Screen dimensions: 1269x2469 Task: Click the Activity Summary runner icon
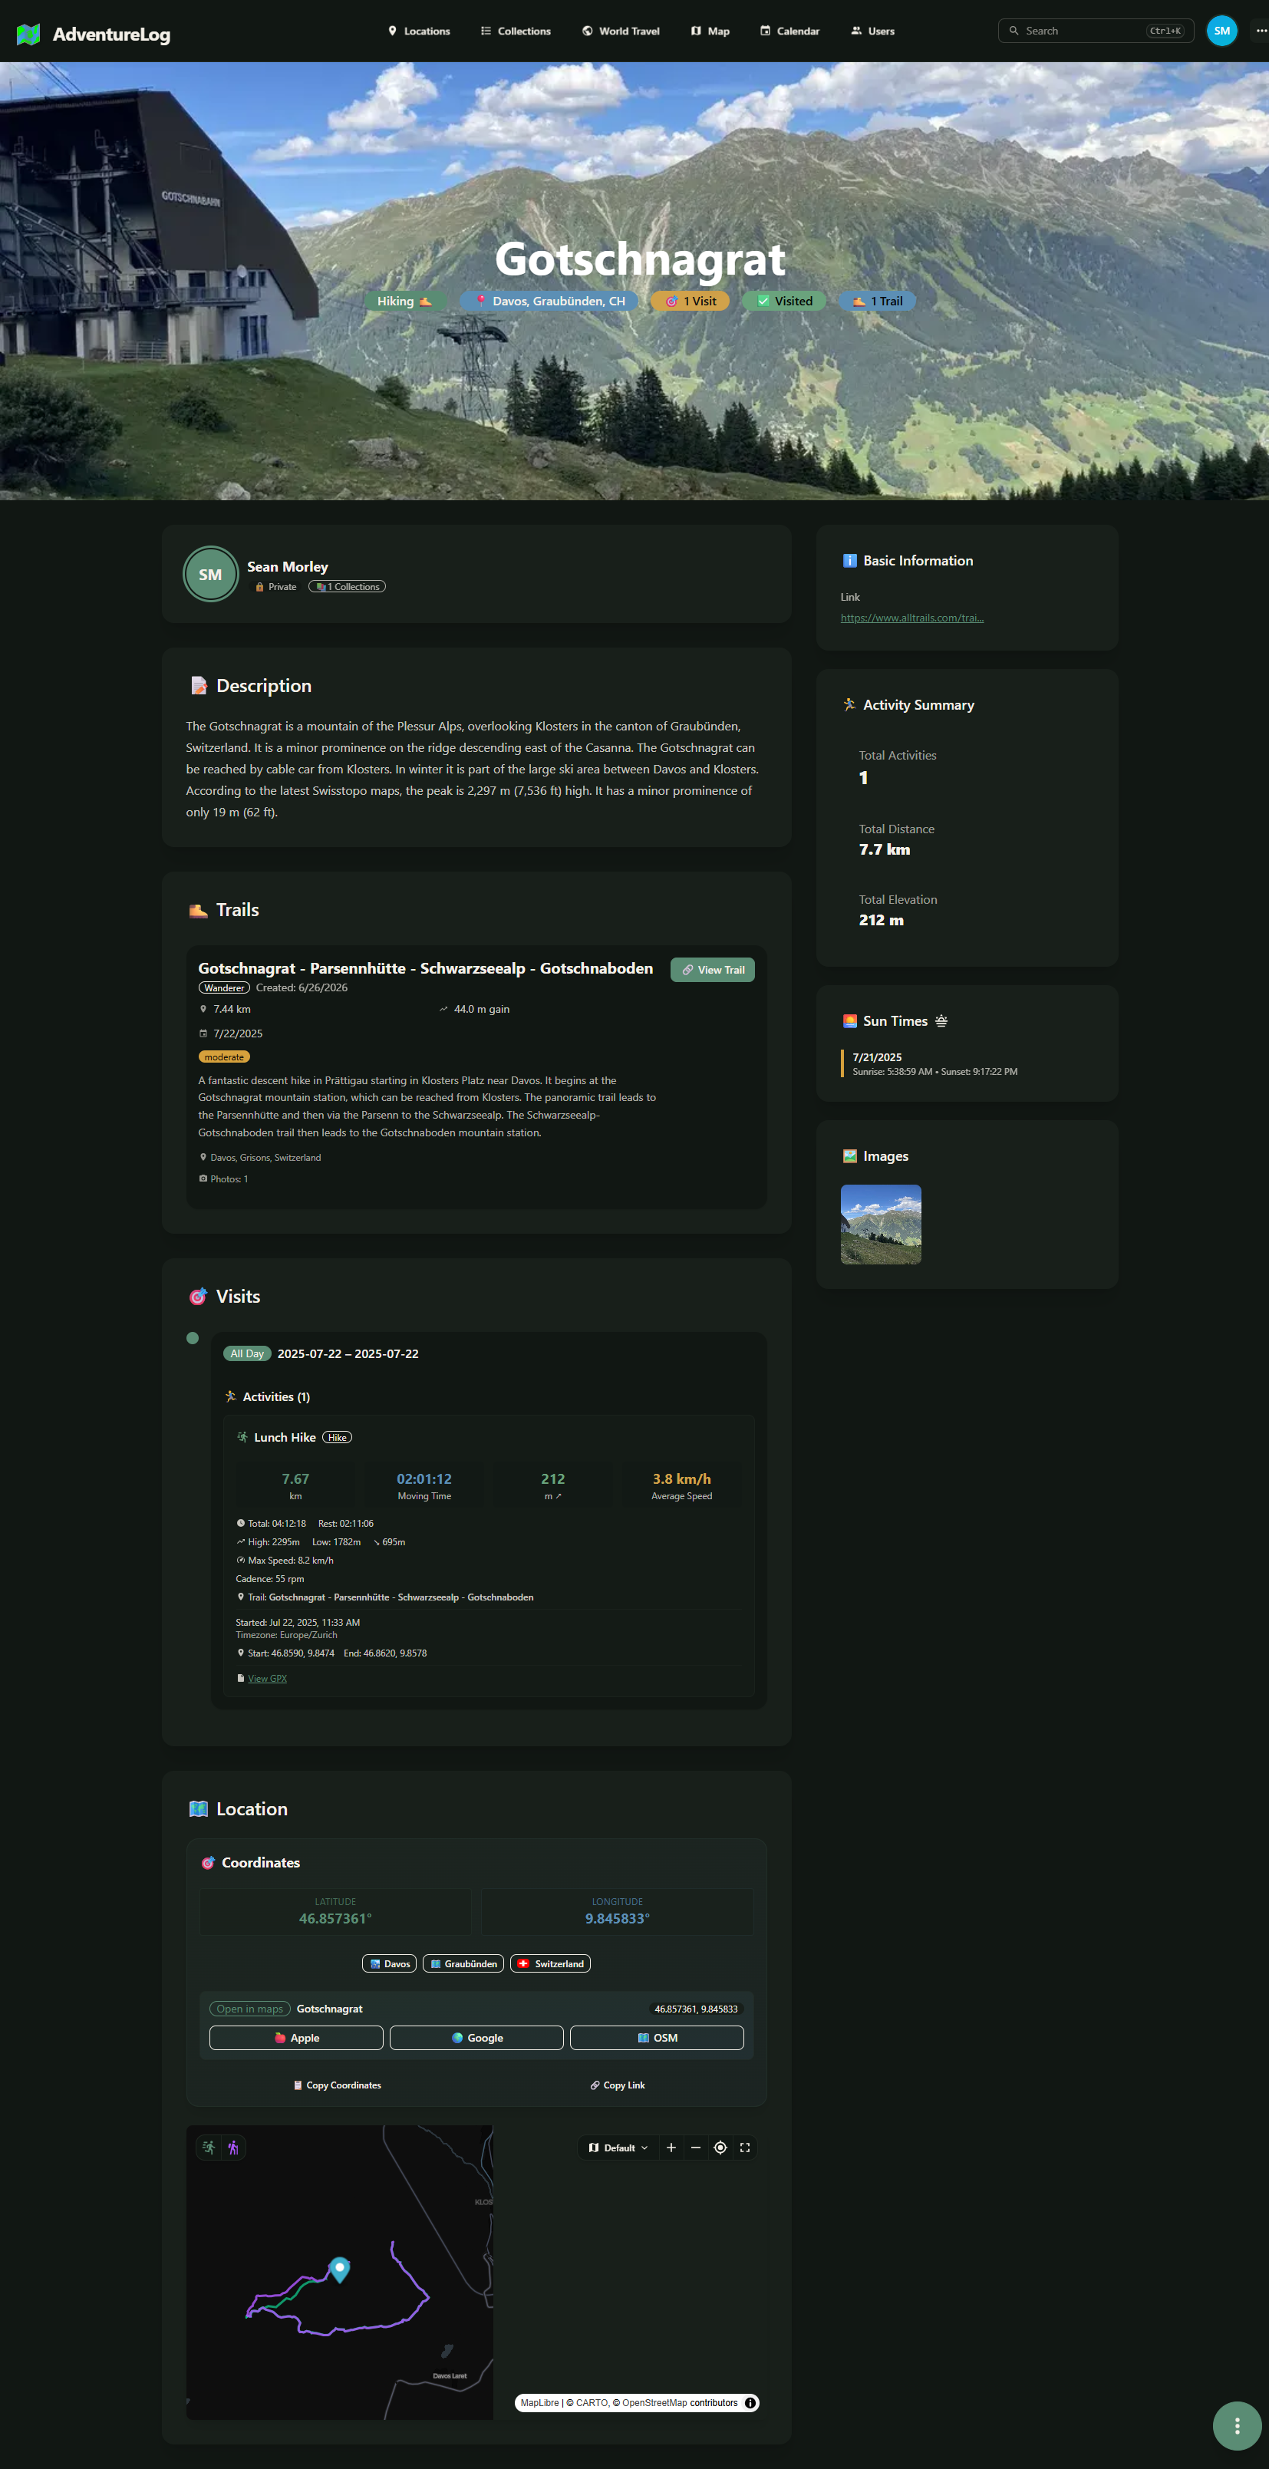tap(849, 704)
